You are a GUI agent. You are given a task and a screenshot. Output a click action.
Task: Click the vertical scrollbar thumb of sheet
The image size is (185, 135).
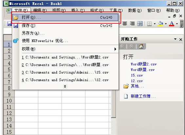pos(114,104)
